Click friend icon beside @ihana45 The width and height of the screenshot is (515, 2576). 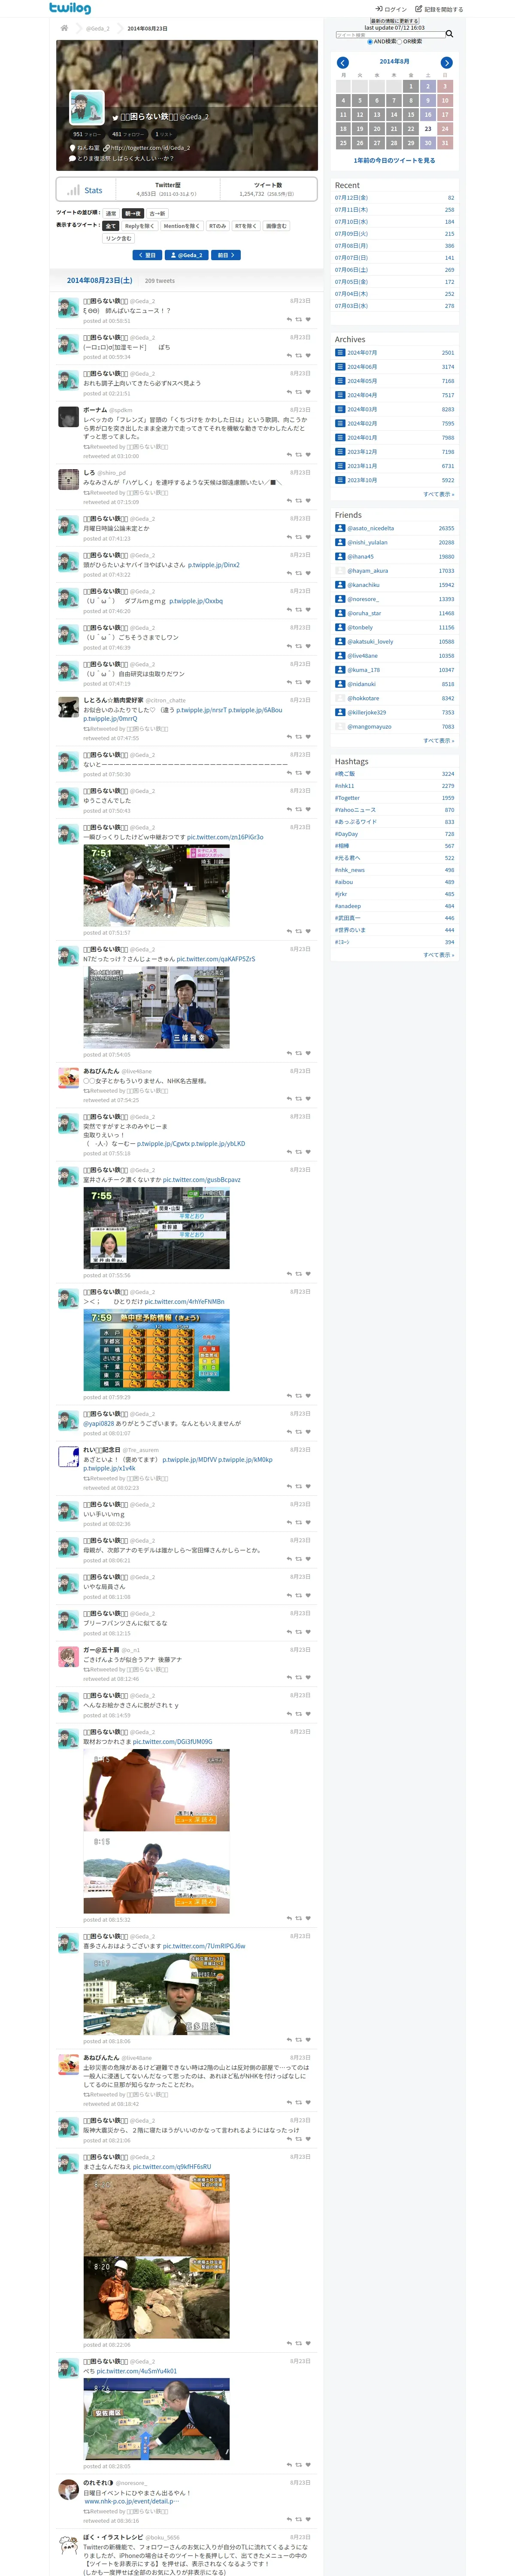pos(340,556)
